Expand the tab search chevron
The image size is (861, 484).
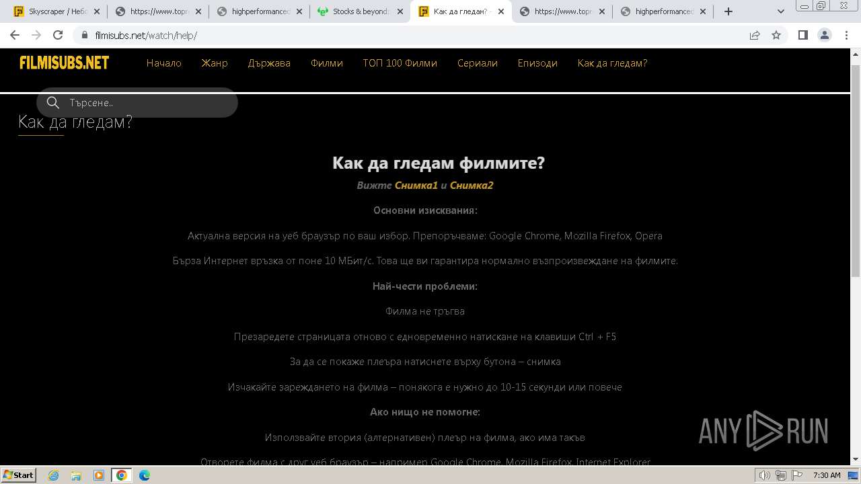pyautogui.click(x=781, y=11)
